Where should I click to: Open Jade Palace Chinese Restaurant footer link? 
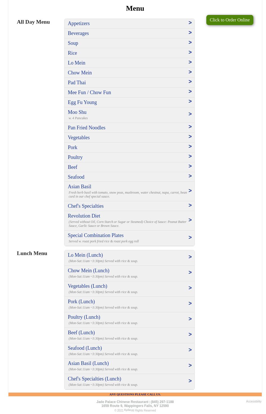point(122,402)
